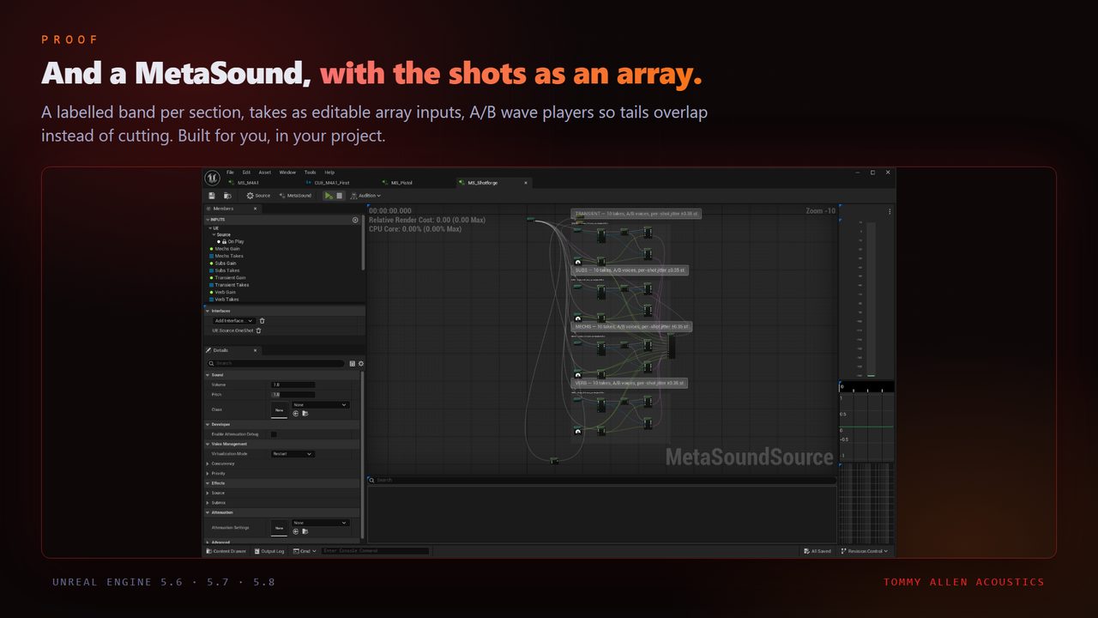This screenshot has width=1098, height=618.
Task: Click the Save asset floppy disk icon
Action: coord(212,196)
